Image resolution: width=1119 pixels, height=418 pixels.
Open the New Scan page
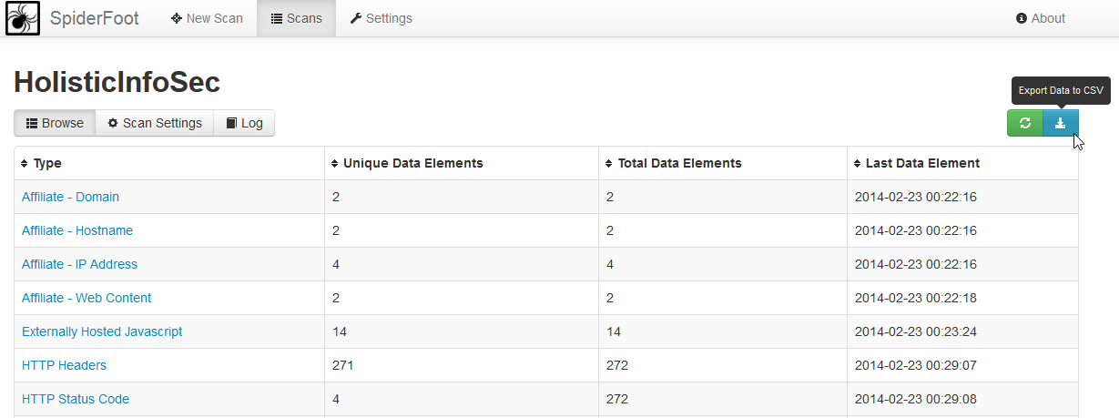pyautogui.click(x=207, y=18)
